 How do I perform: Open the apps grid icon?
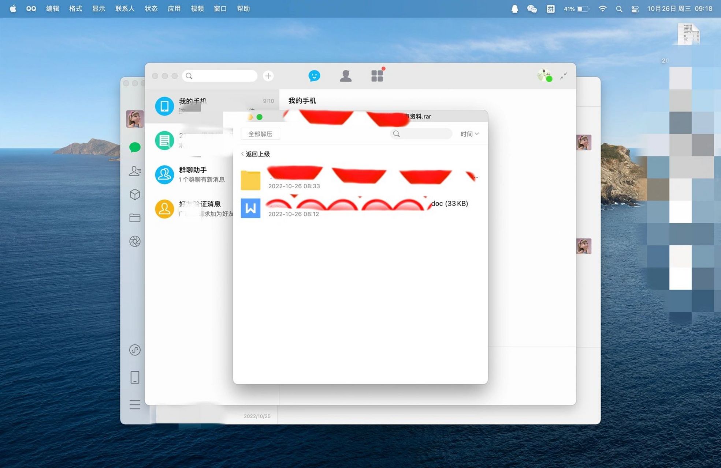click(377, 76)
